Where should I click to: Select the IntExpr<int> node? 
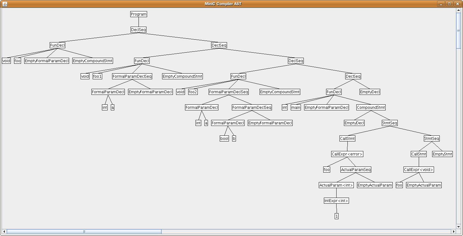coord(336,201)
